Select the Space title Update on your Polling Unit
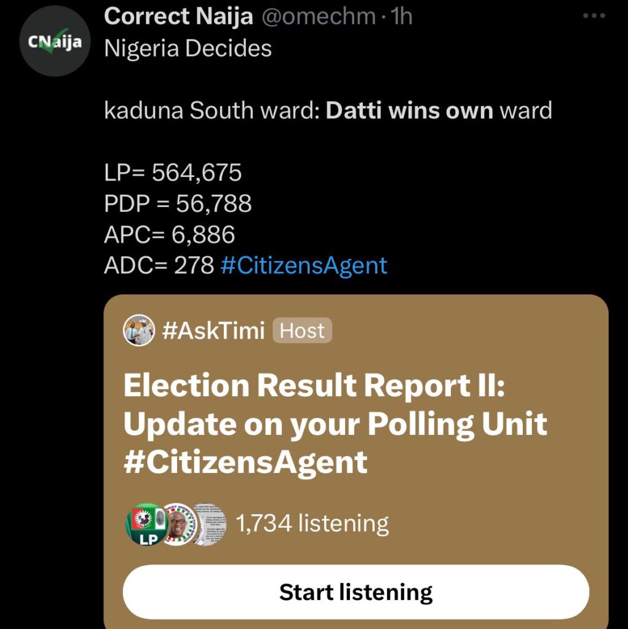Screen dimensions: 628x629 click(335, 423)
